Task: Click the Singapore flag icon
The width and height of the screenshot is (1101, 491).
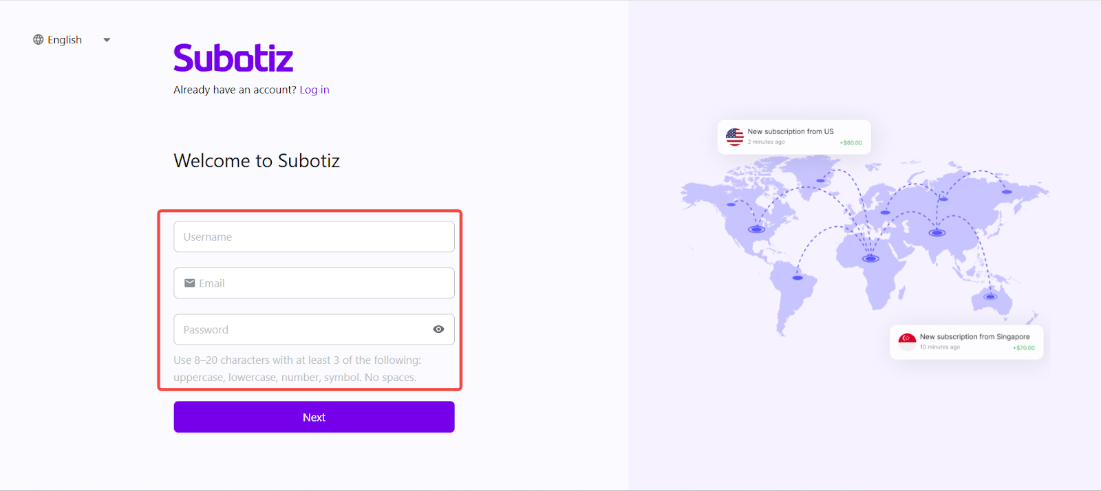Action: tap(908, 341)
